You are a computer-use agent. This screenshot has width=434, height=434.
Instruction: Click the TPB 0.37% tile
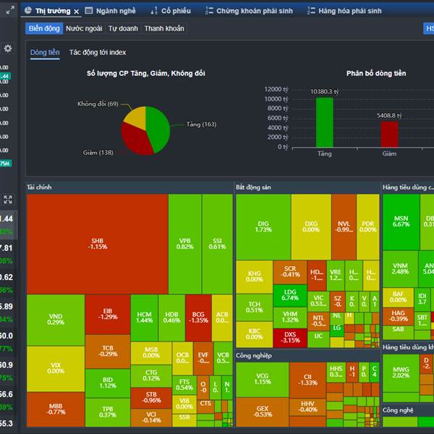point(108,412)
